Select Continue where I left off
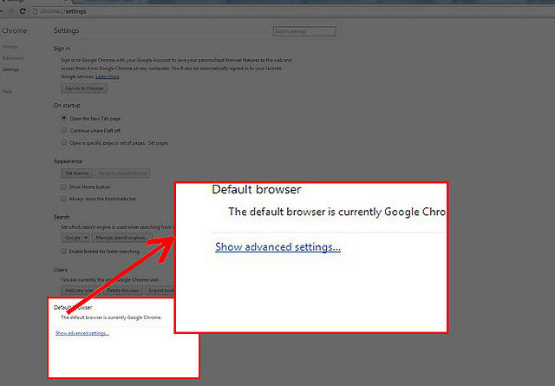 63,130
